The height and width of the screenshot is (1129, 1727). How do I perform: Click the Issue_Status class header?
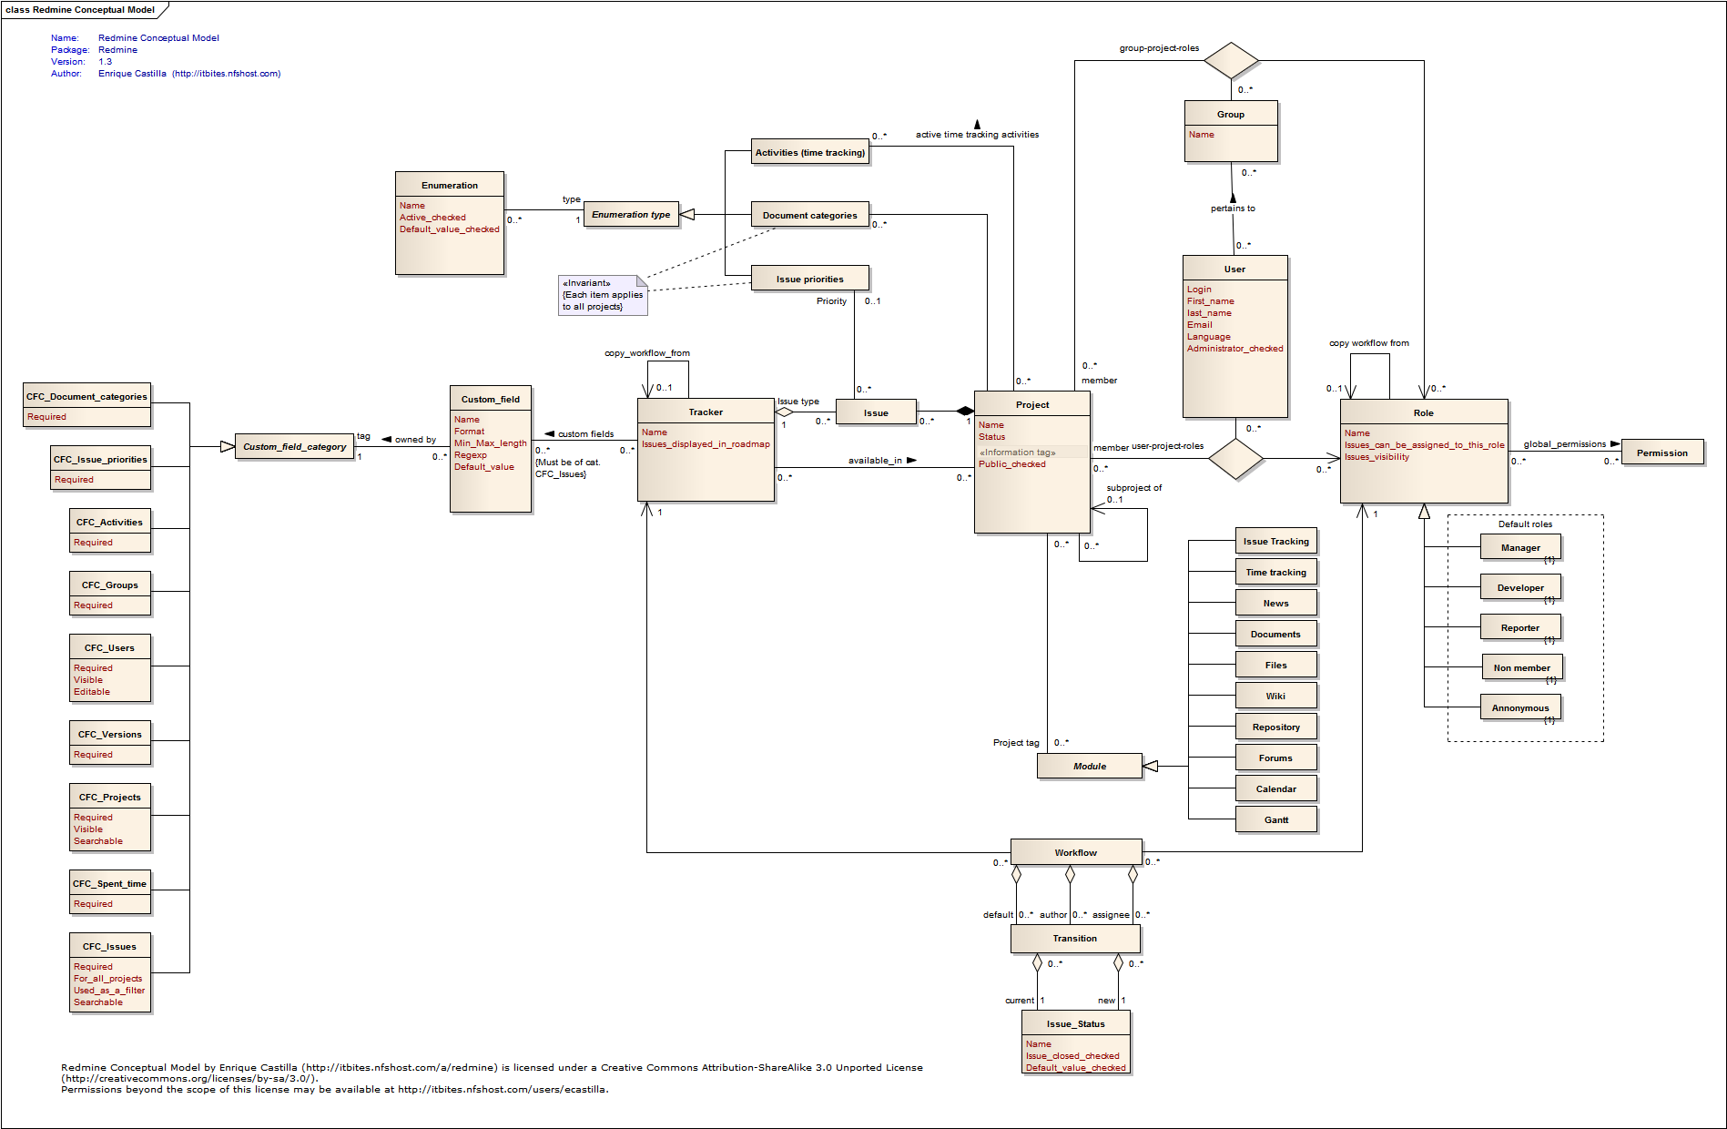tap(1075, 1023)
